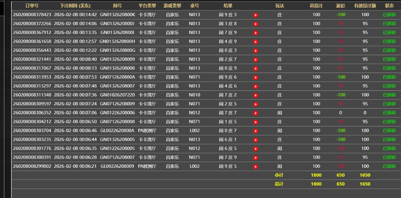Open order number 260208008321441
Screen dimensions: 401x198
pos(32,59)
